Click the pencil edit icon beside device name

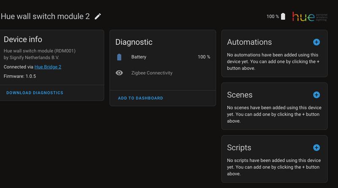click(x=98, y=16)
